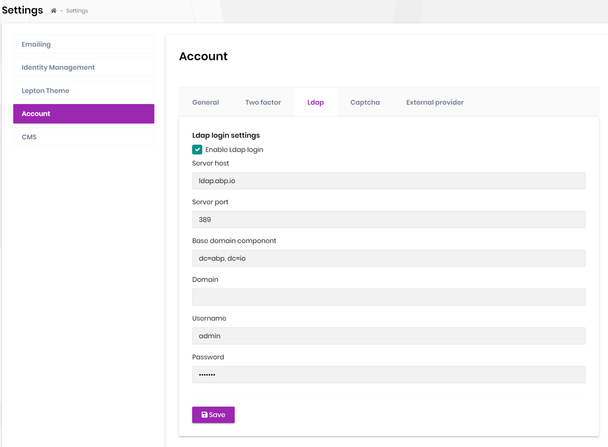Click the Settings breadcrumb link

pos(77,11)
